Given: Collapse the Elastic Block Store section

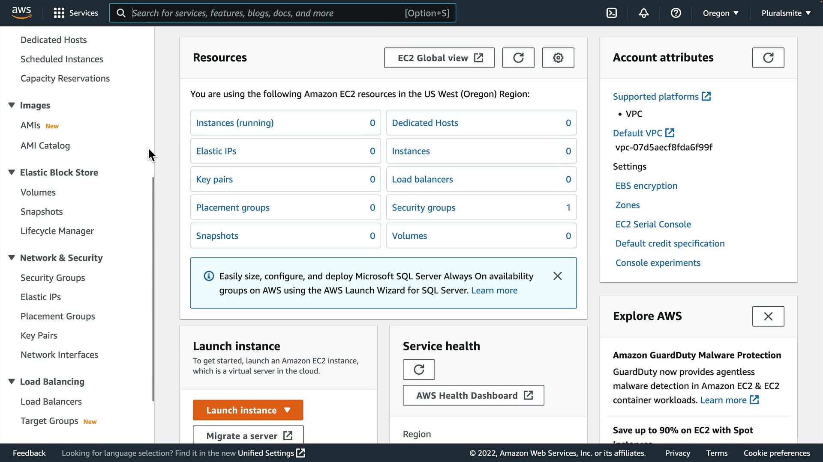Looking at the screenshot, I should click(x=12, y=172).
